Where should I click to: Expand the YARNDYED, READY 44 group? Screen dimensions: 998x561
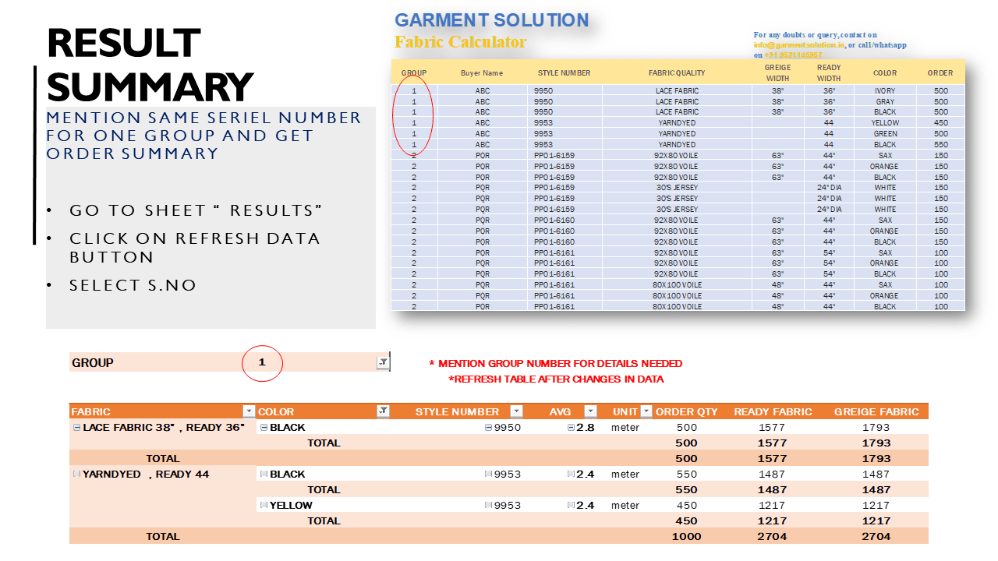point(76,474)
